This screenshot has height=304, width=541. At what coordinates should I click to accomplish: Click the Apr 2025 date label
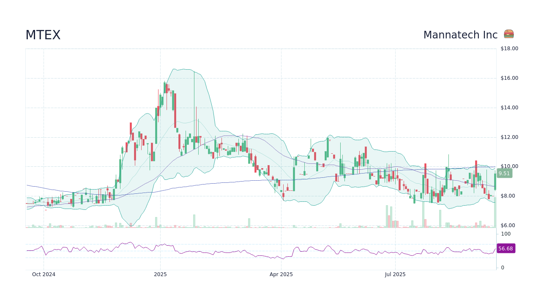[x=281, y=274]
